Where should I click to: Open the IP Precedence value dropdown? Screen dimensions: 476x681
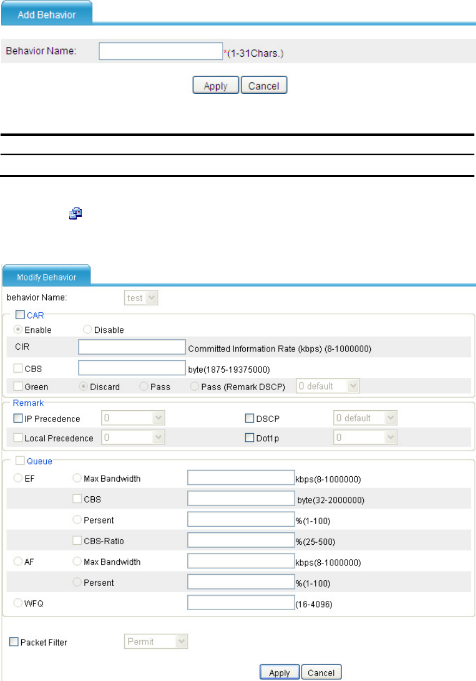point(133,418)
